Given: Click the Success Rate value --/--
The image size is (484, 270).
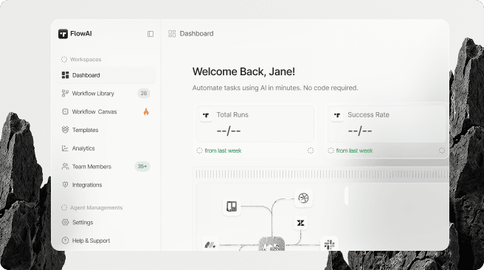Looking at the screenshot, I should tap(360, 131).
